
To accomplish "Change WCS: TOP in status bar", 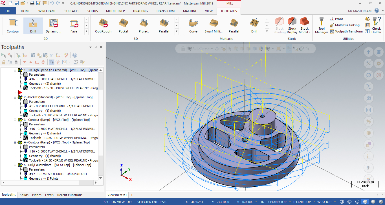I will pyautogui.click(x=324, y=202).
